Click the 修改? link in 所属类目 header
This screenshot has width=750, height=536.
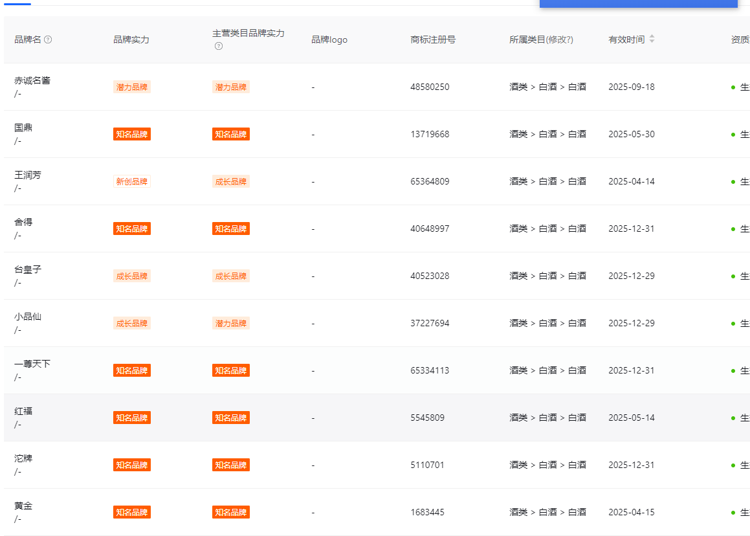tap(560, 39)
